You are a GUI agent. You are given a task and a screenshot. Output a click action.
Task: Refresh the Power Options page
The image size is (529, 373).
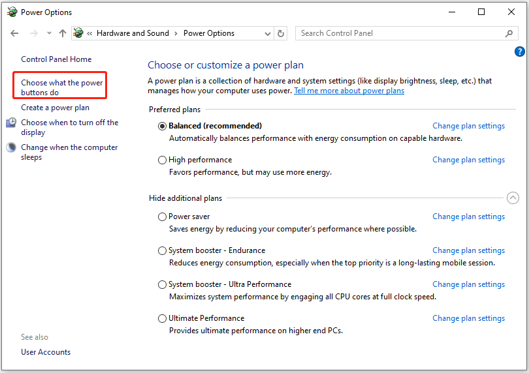tap(281, 33)
